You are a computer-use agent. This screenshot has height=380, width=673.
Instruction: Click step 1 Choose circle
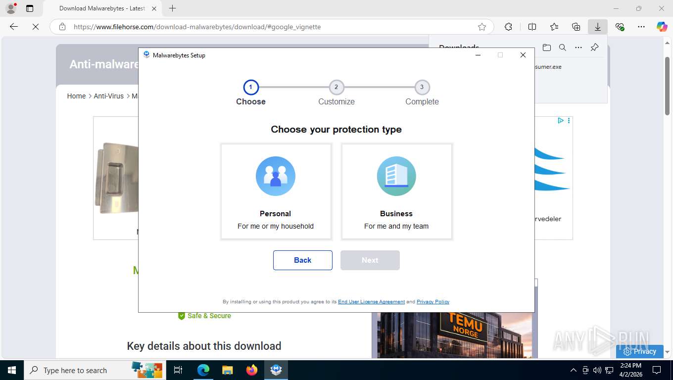(x=251, y=87)
